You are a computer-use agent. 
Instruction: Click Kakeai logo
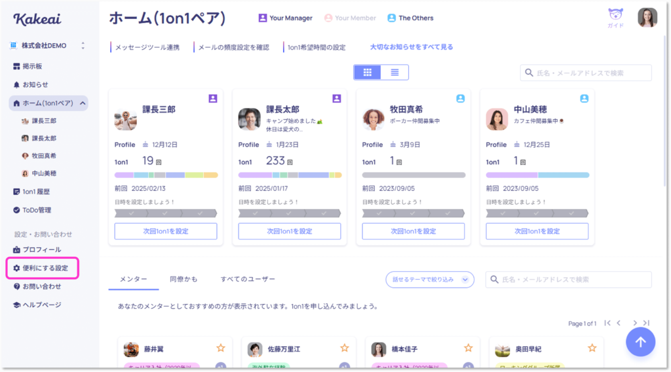coord(37,19)
